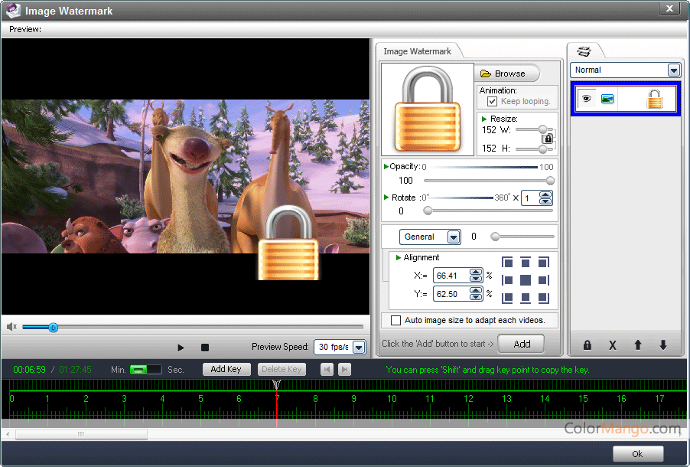Select center alignment in alignment grid
690x467 pixels.
coord(526,280)
